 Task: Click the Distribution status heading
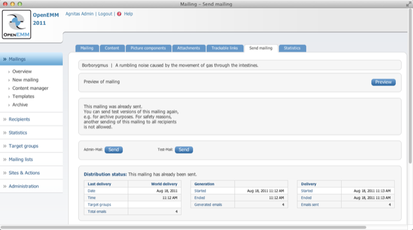point(105,174)
